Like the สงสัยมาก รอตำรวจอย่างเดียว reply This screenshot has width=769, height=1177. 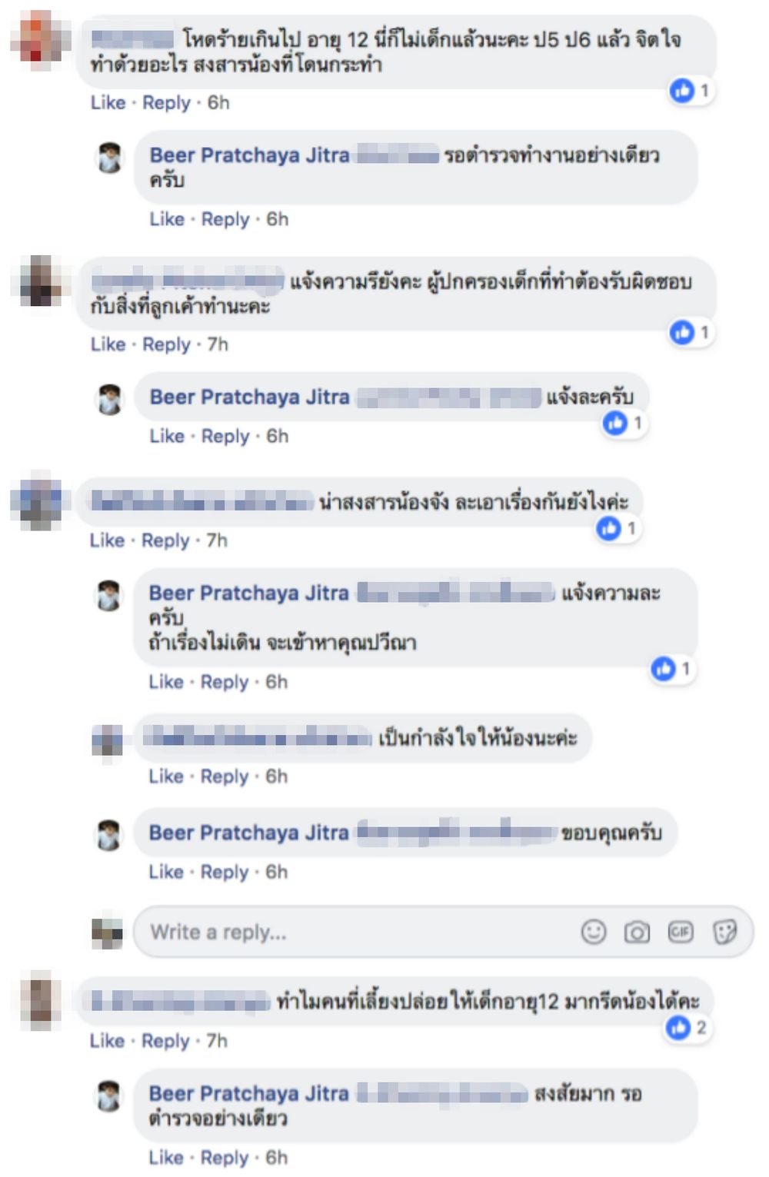pyautogui.click(x=166, y=1157)
